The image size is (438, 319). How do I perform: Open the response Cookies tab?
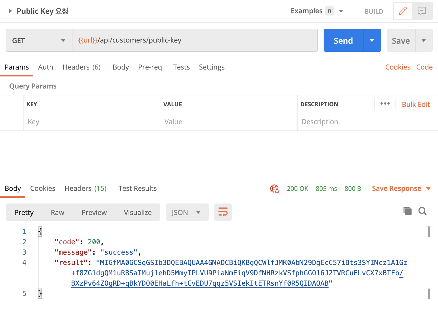tap(43, 189)
